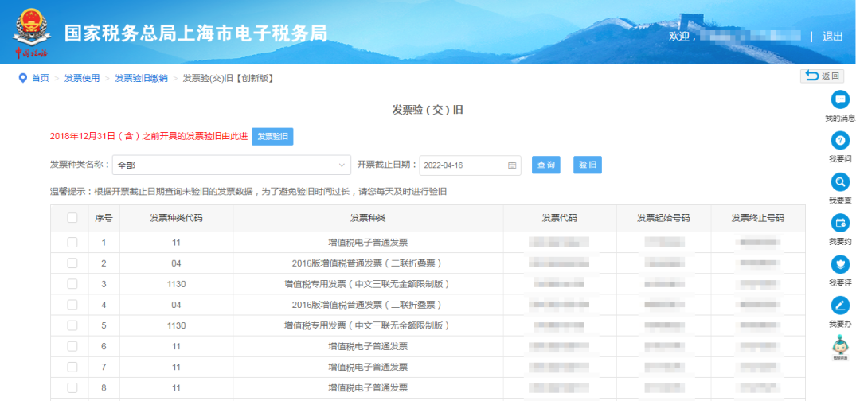Check the checkbox for row 5
This screenshot has height=401, width=860.
(x=72, y=325)
